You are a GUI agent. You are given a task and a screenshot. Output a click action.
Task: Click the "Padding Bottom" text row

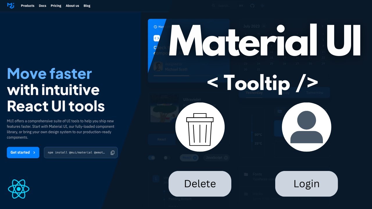coord(180,199)
